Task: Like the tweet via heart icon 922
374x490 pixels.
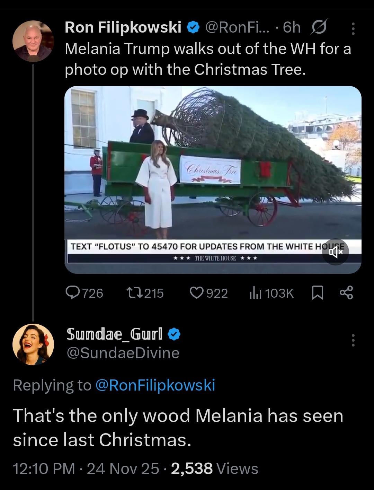Action: point(197,293)
